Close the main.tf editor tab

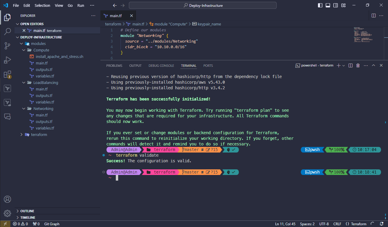click(x=132, y=16)
